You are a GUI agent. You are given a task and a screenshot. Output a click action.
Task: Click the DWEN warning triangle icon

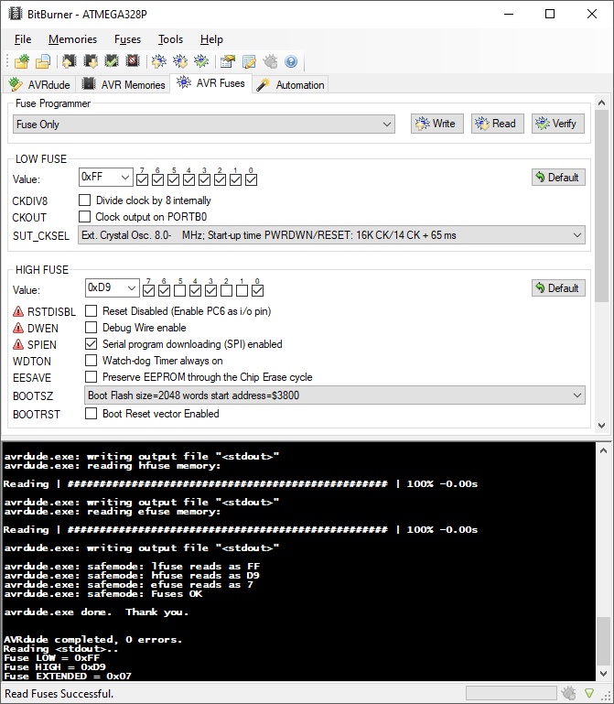click(x=18, y=328)
